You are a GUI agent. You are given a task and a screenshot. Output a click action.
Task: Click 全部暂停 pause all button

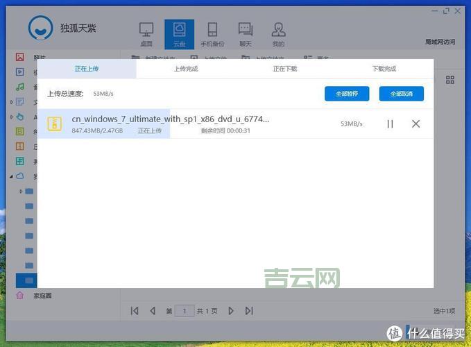click(347, 94)
